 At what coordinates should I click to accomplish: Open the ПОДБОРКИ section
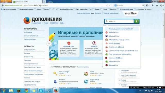point(54,23)
